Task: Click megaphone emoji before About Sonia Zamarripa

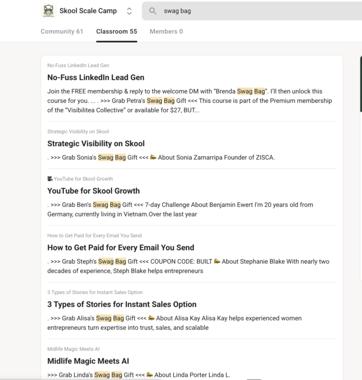Action: (x=153, y=157)
